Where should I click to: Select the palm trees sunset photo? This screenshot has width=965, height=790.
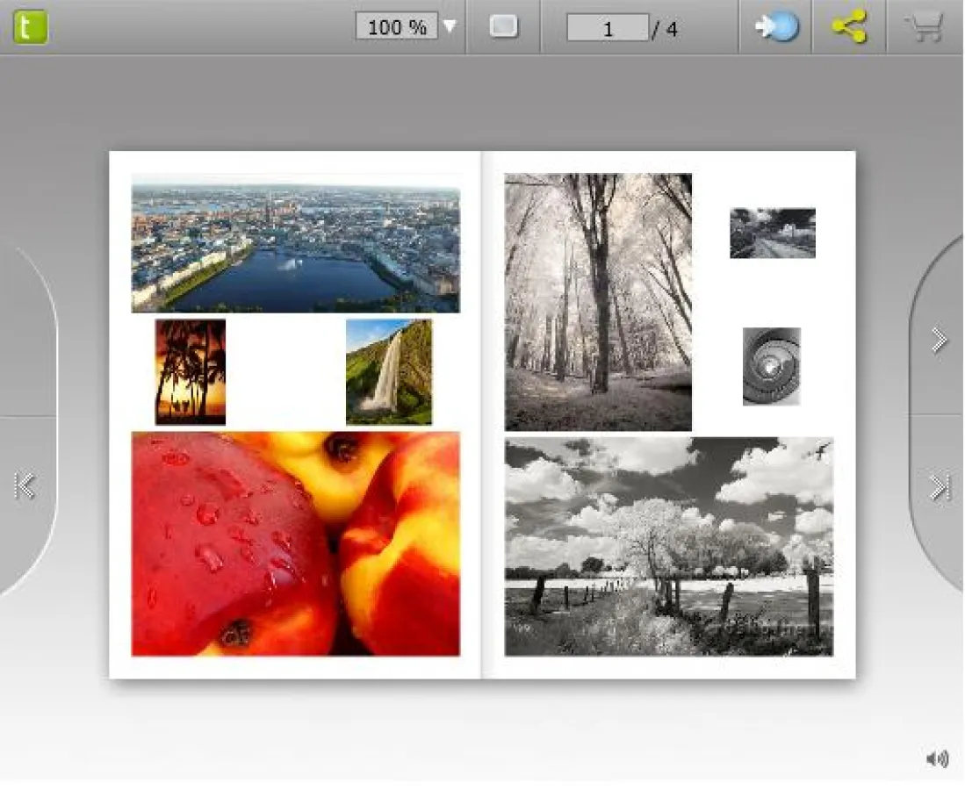(x=191, y=372)
